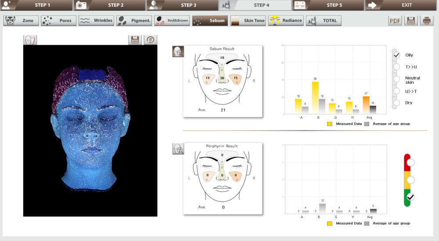Screen dimensions: 439x241
Task: Click the round reset icon above the face image
Action: coord(151,39)
